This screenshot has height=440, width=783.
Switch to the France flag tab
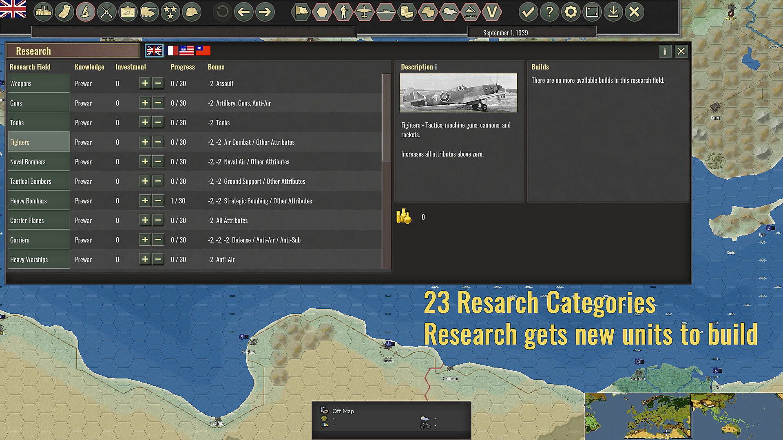(x=173, y=51)
